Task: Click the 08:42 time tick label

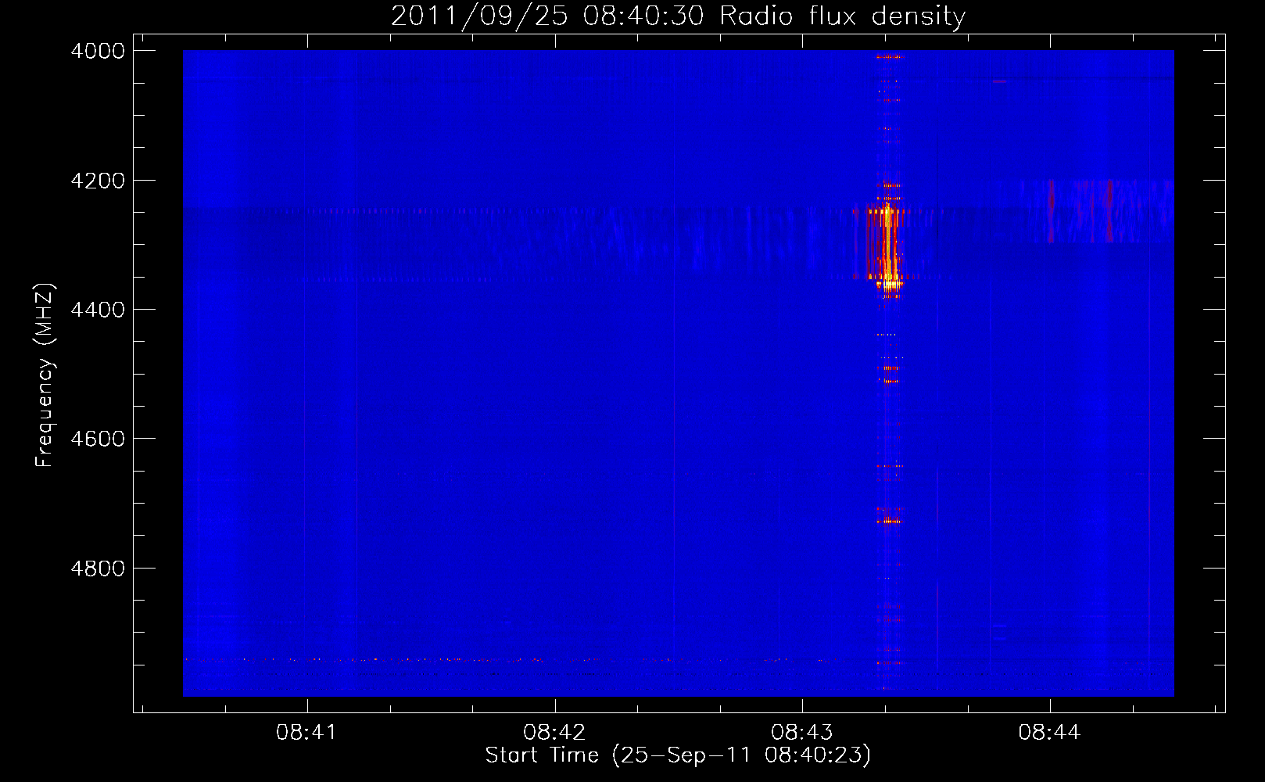Action: [554, 732]
